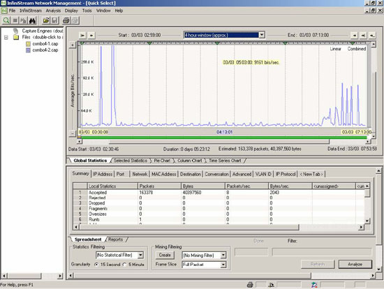Collapse the Files tree node
Viewport: 384px width, 289px height.
pyautogui.click(x=6, y=38)
